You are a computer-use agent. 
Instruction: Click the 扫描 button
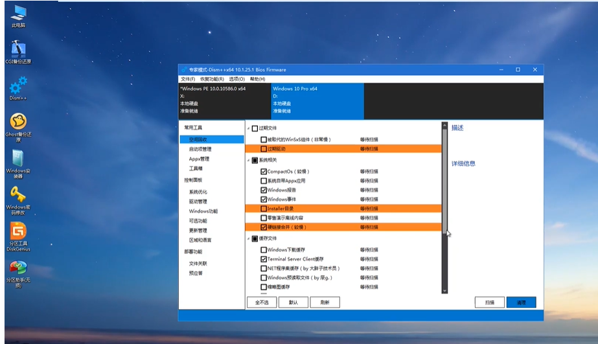click(x=490, y=303)
